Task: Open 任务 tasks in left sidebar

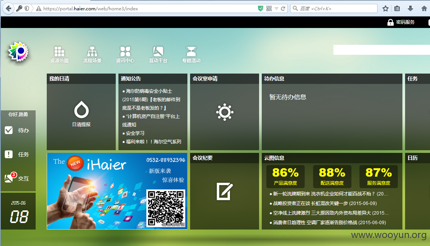Action: [x=17, y=154]
